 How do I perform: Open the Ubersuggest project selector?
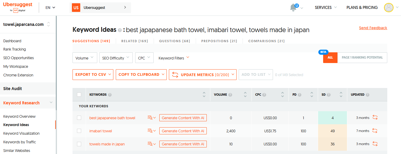pos(100,8)
